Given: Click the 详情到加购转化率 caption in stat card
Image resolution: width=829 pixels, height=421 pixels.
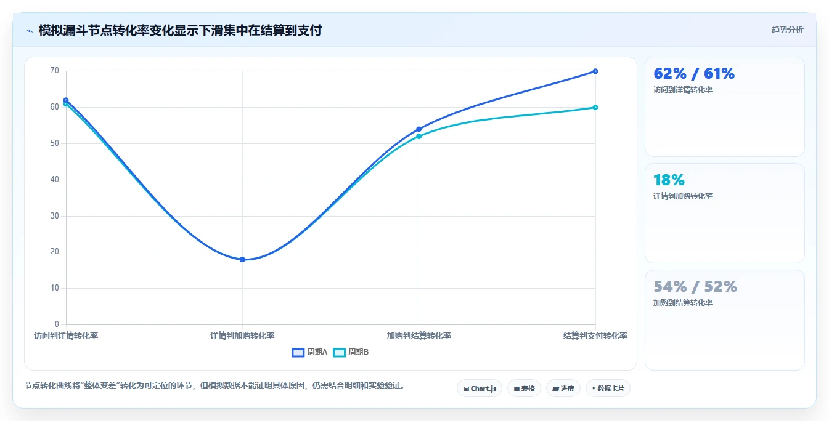Looking at the screenshot, I should tap(683, 196).
